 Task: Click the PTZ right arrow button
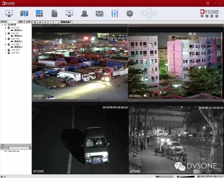[x=155, y=14]
